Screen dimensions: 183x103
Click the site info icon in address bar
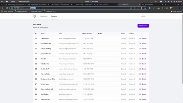(12, 8)
